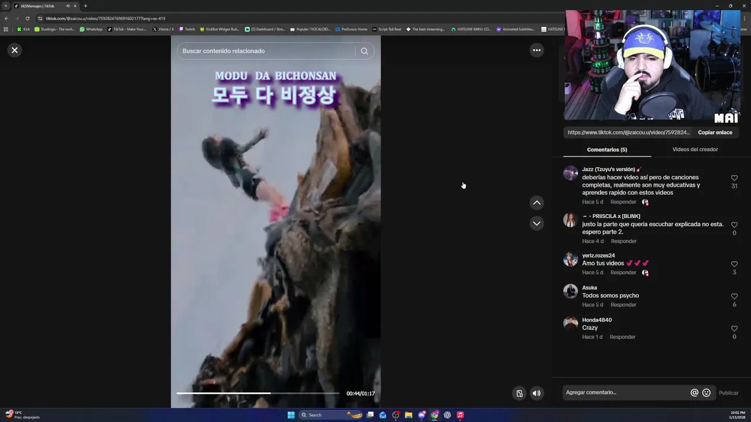The width and height of the screenshot is (751, 422).
Task: Open the weather widget showing 15°C
Action: [21, 415]
